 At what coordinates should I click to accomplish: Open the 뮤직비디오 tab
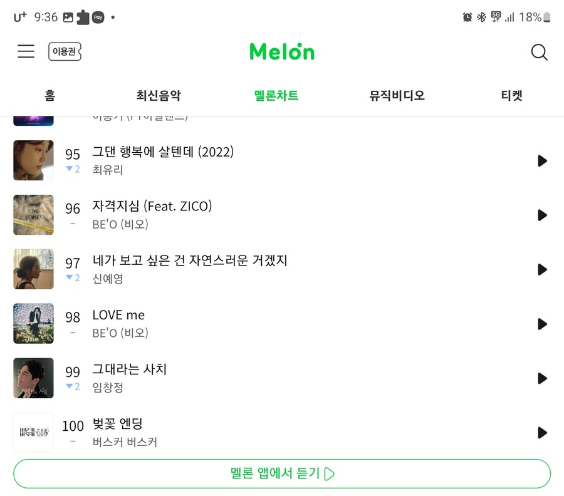tap(397, 96)
